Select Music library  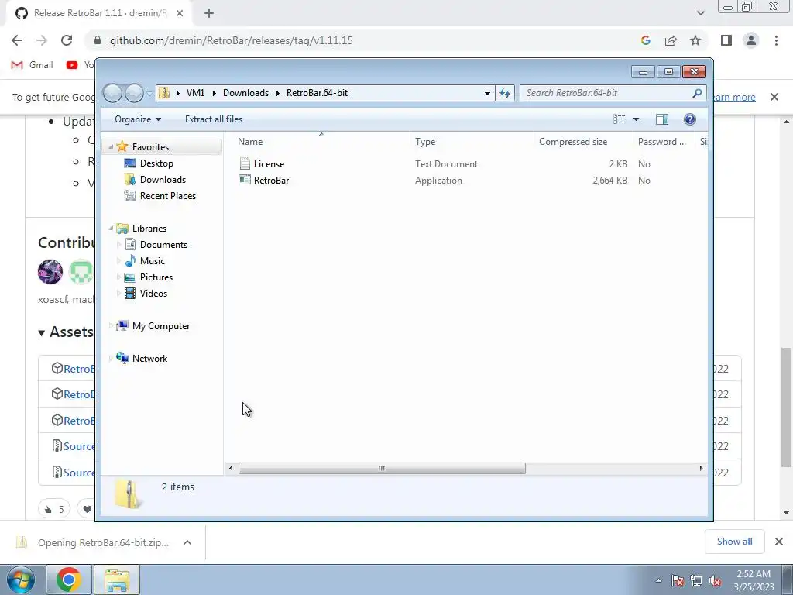152,261
